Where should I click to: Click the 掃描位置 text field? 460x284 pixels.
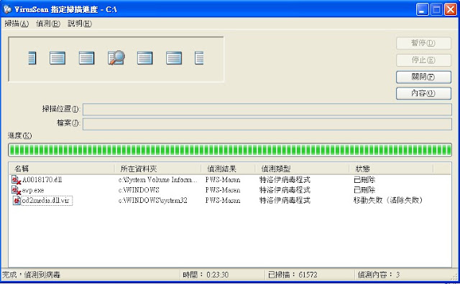267,110
